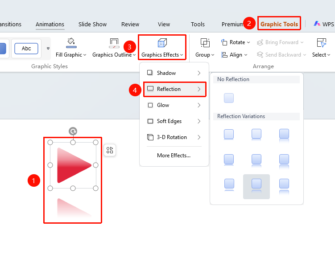This screenshot has height=254, width=335.
Task: Click the Bring Forward icon
Action: 260,42
